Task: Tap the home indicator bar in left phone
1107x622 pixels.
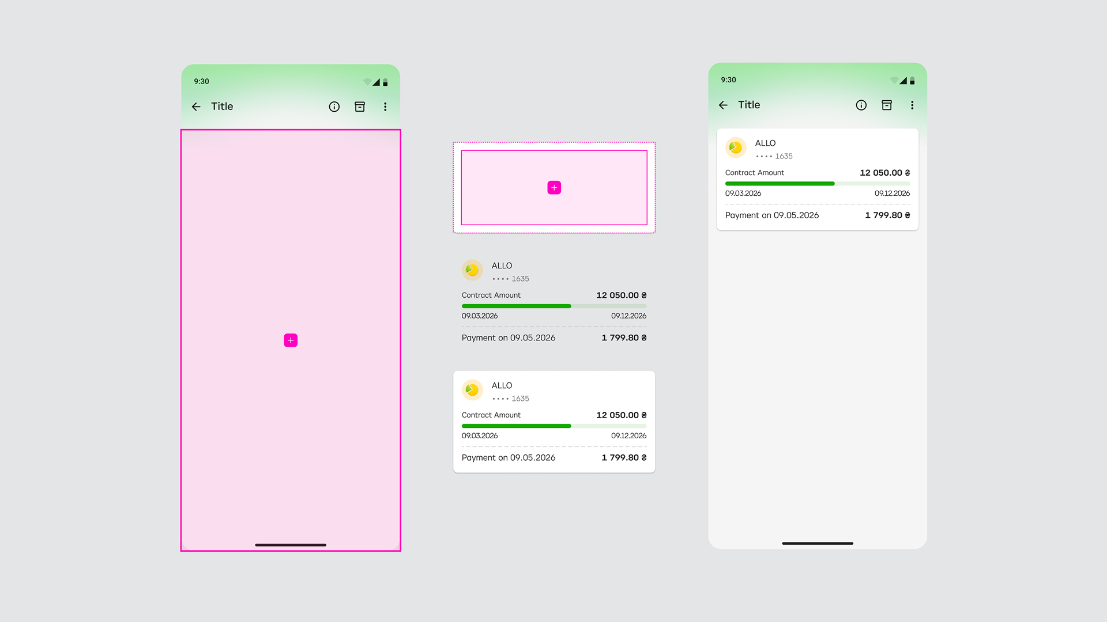Action: [291, 545]
